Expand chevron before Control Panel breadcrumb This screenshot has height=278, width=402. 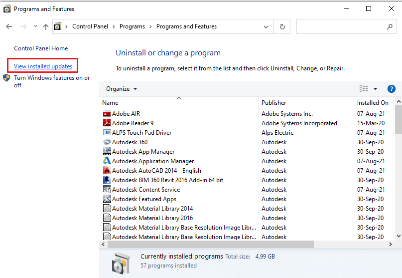pyautogui.click(x=66, y=27)
